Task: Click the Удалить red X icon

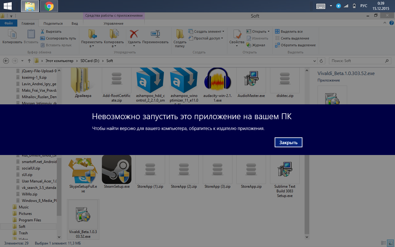Action: (134, 34)
